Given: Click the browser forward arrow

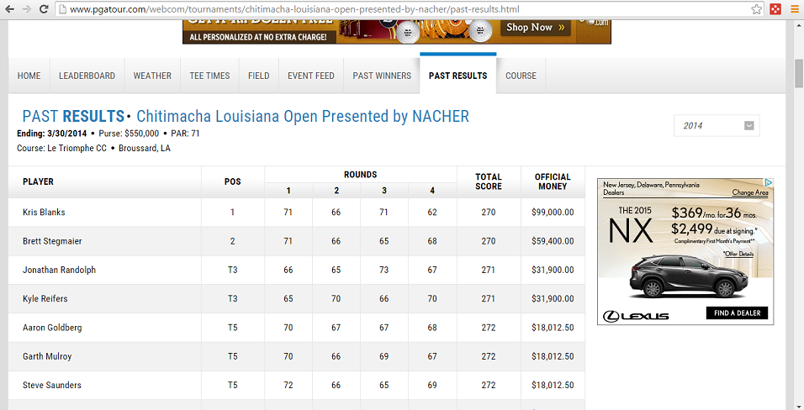Looking at the screenshot, I should pyautogui.click(x=27, y=9).
